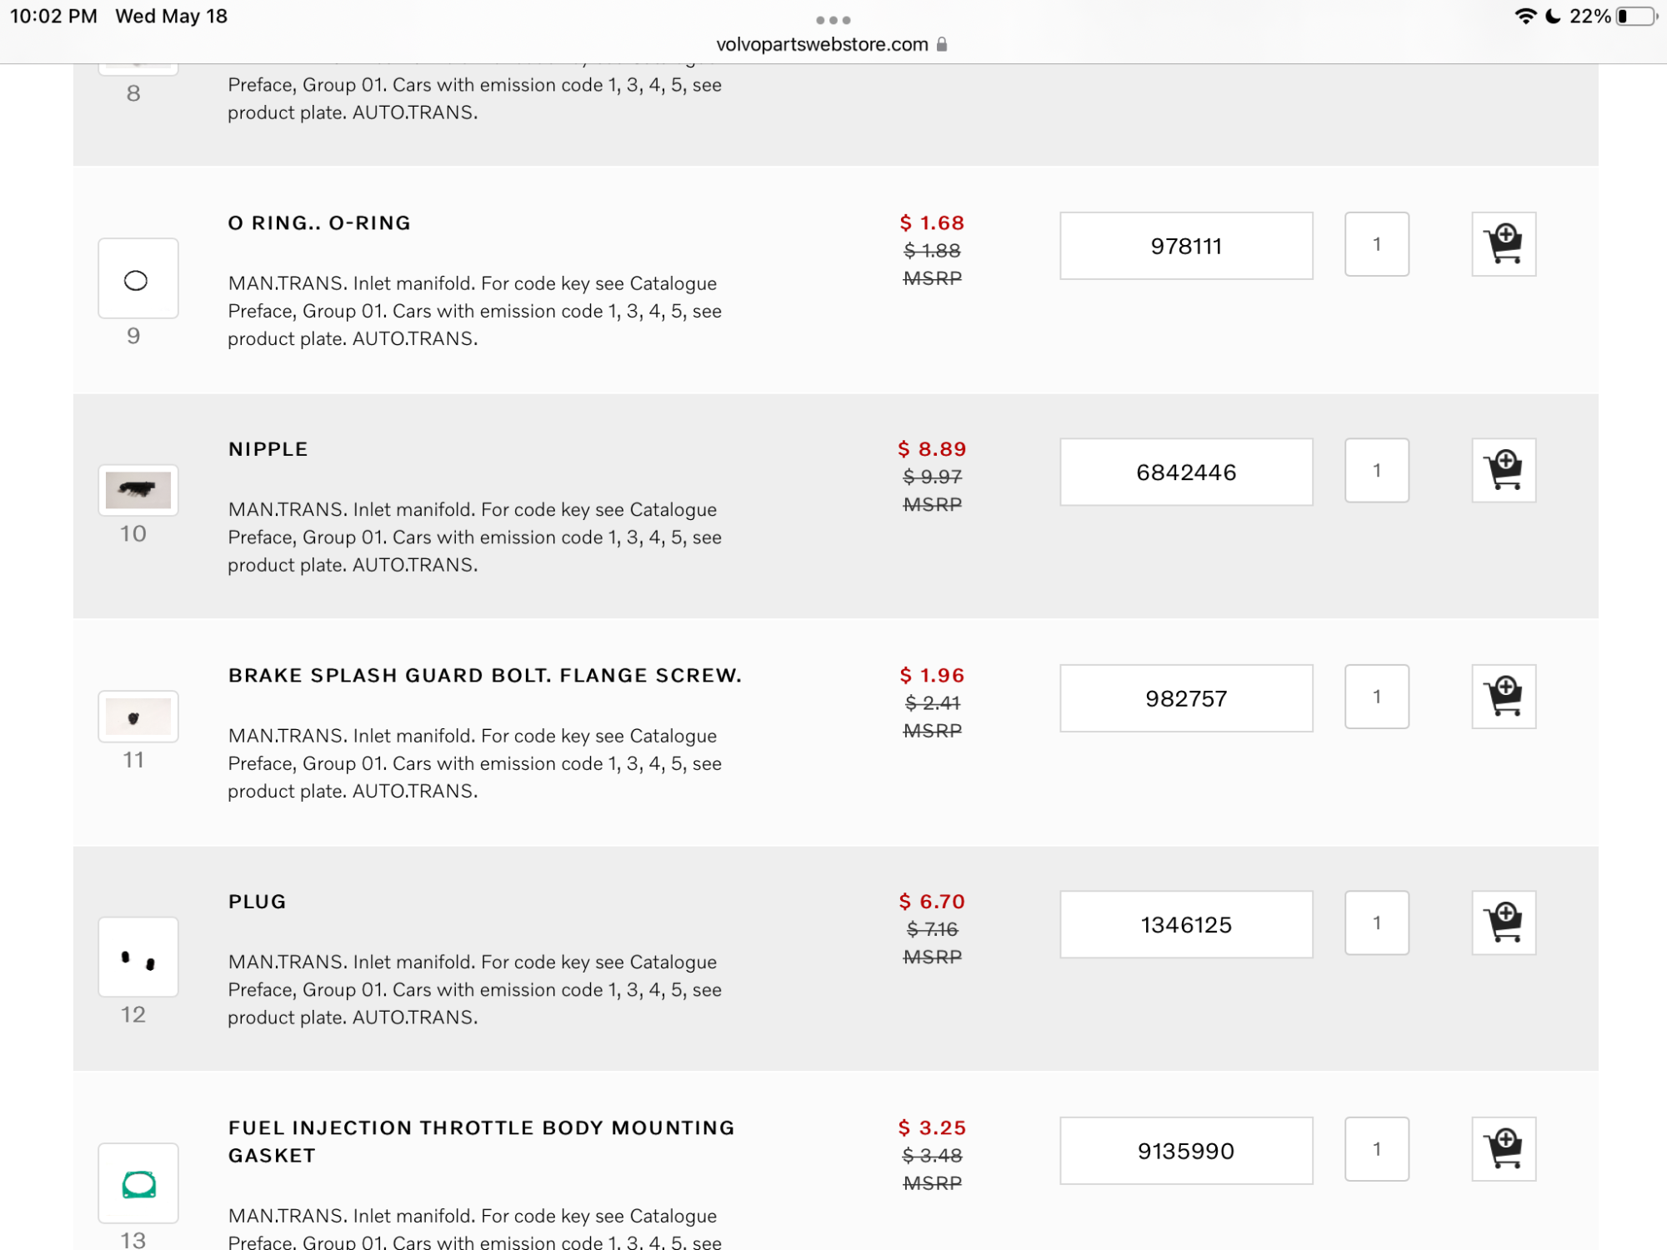1667x1250 pixels.
Task: Open the O-Ring item 9 thumbnail
Action: coord(138,279)
